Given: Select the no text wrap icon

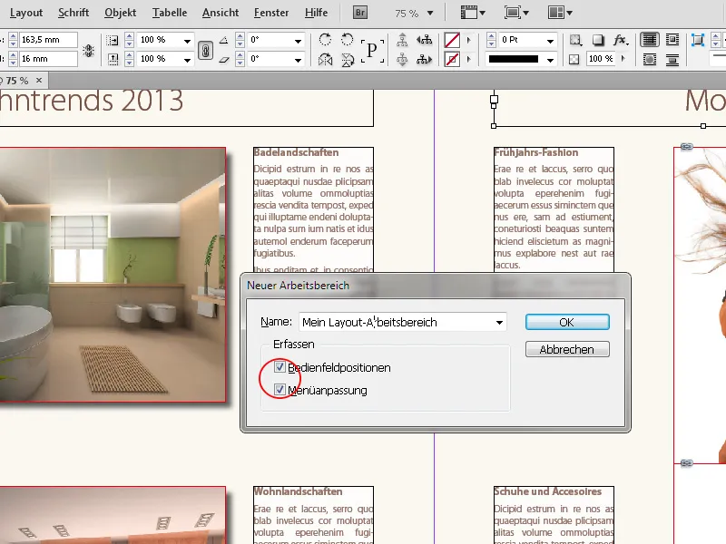Looking at the screenshot, I should pyautogui.click(x=650, y=40).
